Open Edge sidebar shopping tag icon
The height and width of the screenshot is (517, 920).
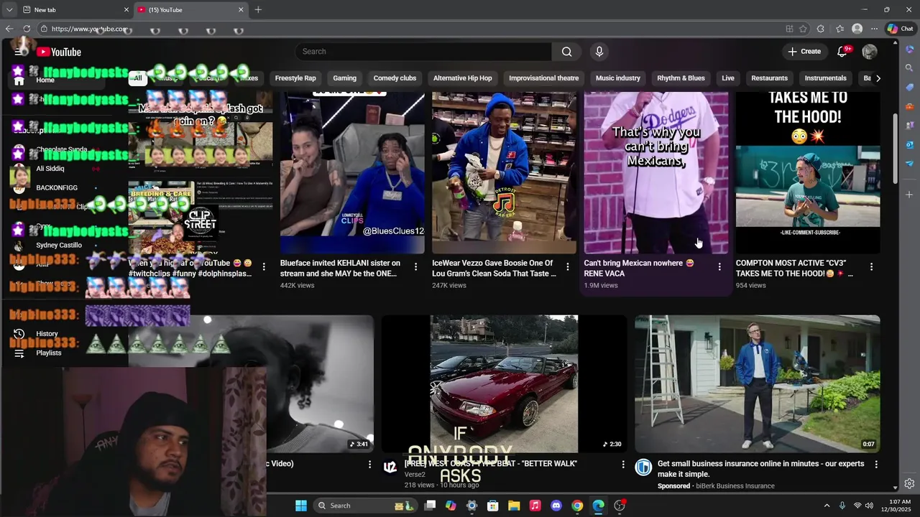pyautogui.click(x=909, y=88)
